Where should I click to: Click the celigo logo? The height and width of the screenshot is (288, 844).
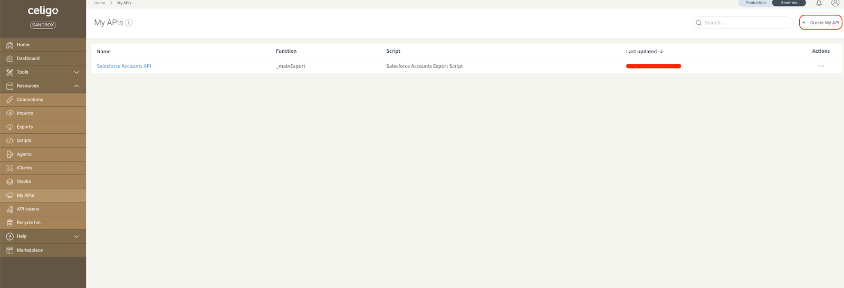[43, 11]
